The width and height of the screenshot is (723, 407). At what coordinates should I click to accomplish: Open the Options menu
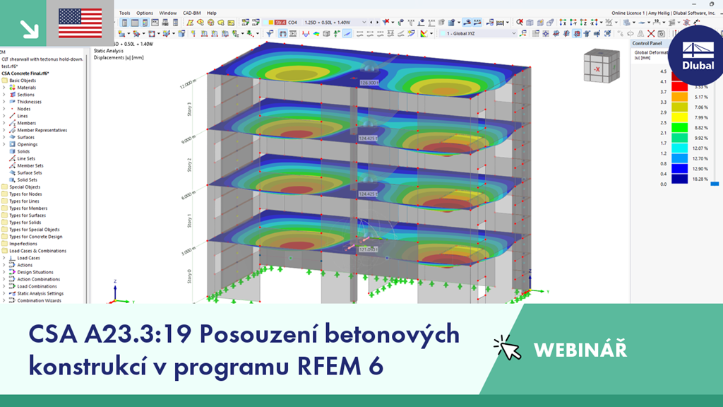point(144,13)
